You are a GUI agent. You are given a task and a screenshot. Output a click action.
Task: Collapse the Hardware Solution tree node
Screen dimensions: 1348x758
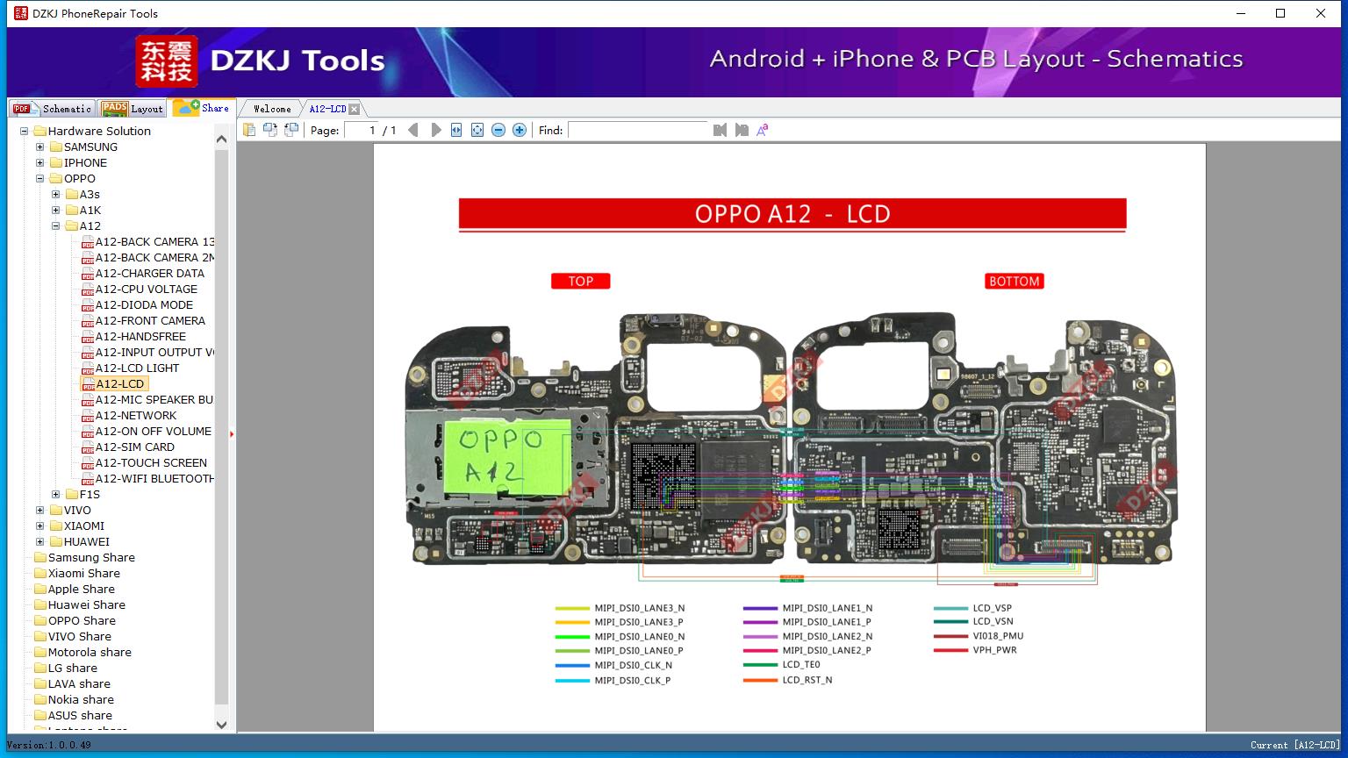click(25, 132)
